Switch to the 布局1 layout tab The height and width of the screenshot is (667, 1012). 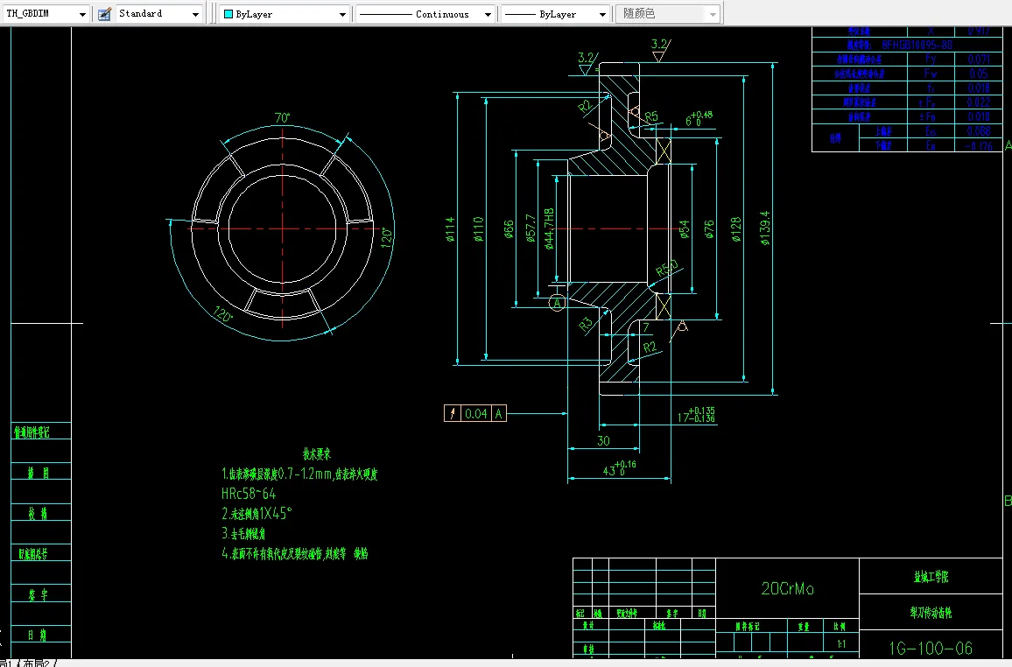[7, 663]
